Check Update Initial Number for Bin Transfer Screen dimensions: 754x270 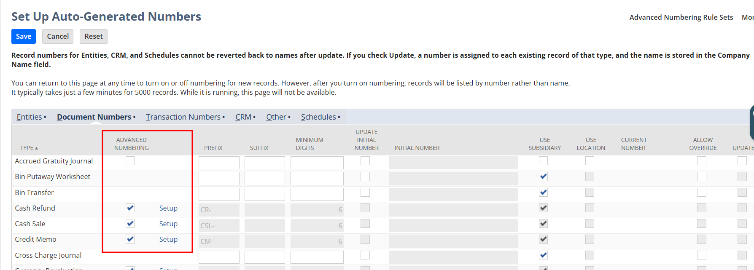coord(365,192)
